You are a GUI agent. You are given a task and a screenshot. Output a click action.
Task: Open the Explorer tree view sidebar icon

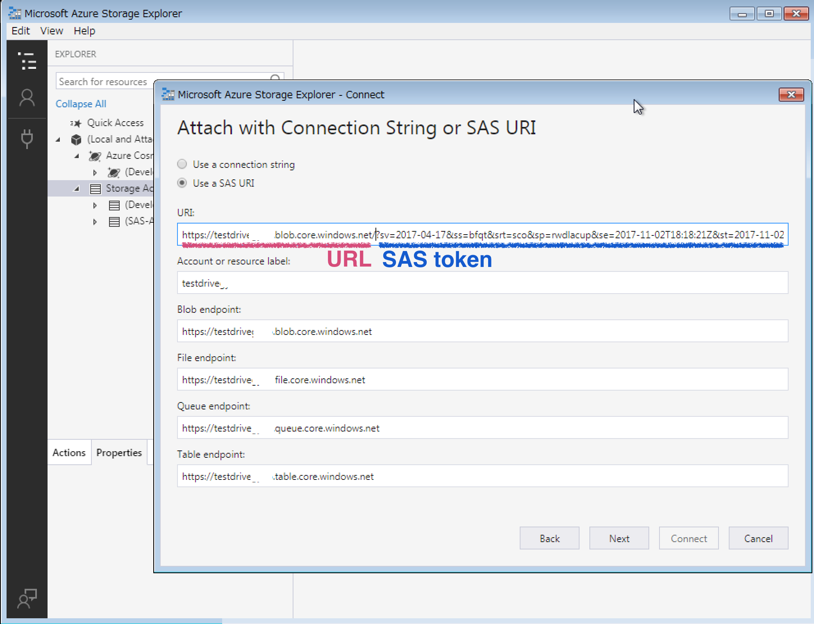tap(27, 61)
